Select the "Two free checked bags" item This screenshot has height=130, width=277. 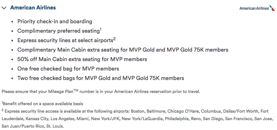click(x=100, y=78)
